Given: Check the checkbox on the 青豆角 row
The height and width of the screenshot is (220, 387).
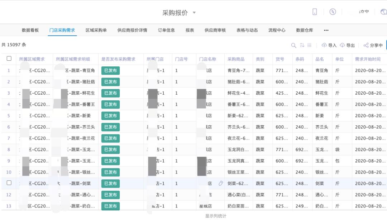Looking at the screenshot, I should coord(9,70).
